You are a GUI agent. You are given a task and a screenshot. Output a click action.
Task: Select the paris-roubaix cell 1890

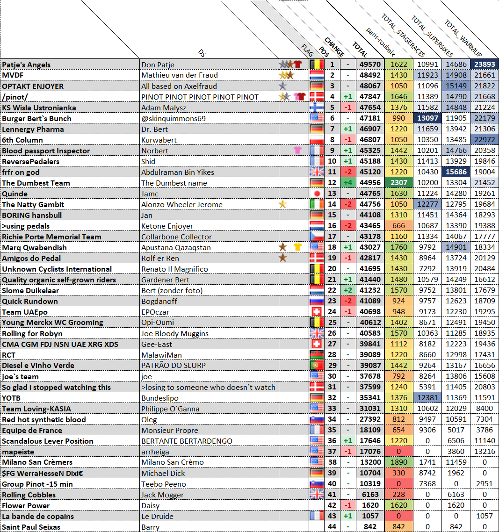pyautogui.click(x=399, y=462)
